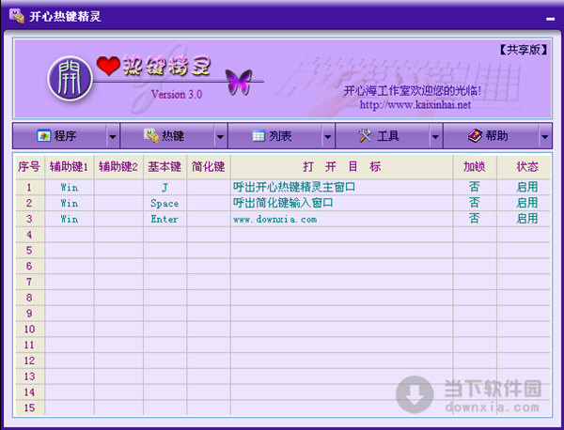Select row number 4

tap(29, 235)
